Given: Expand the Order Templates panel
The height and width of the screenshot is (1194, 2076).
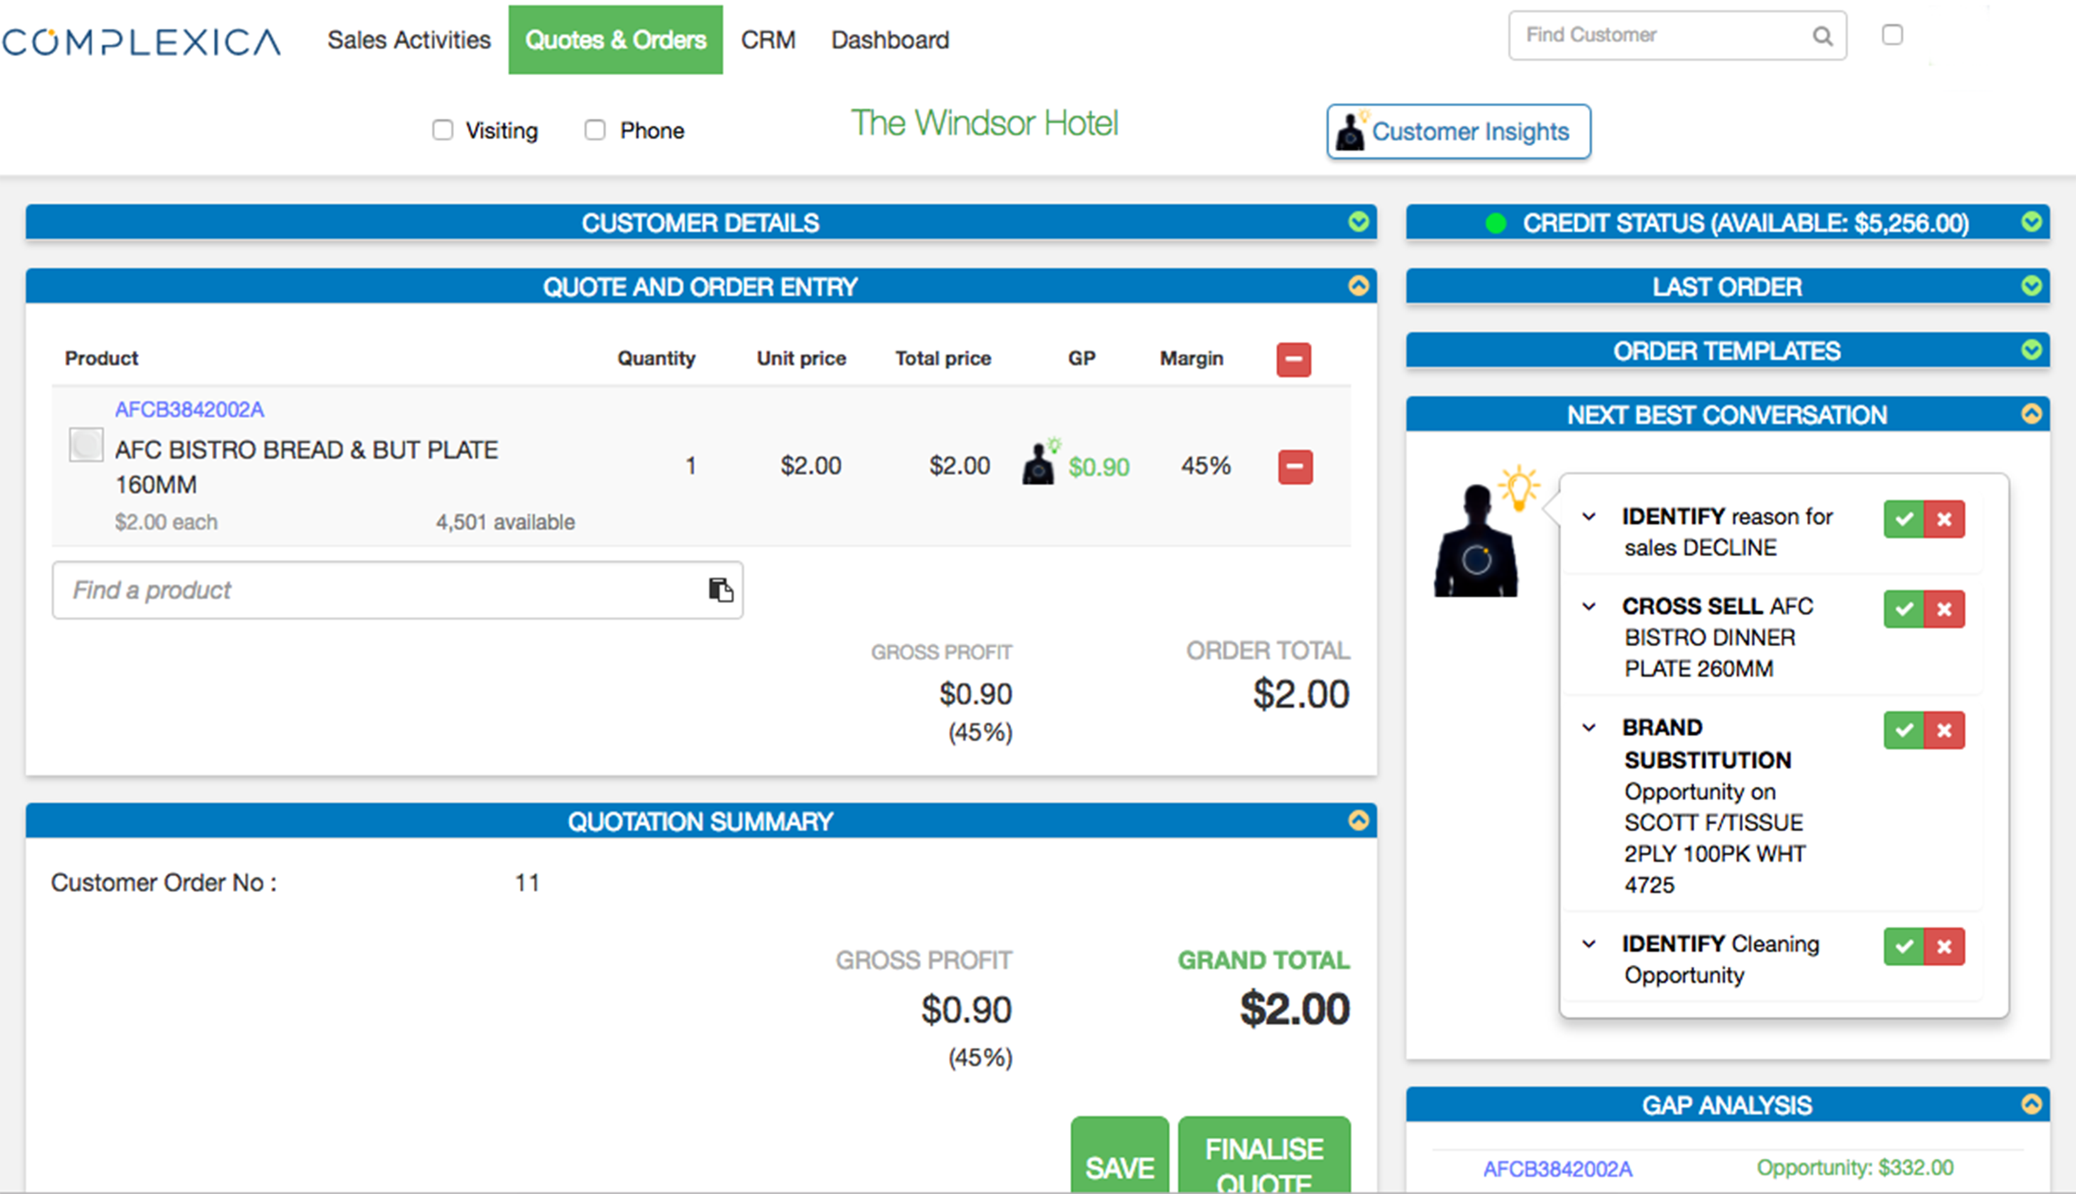Looking at the screenshot, I should point(2031,350).
